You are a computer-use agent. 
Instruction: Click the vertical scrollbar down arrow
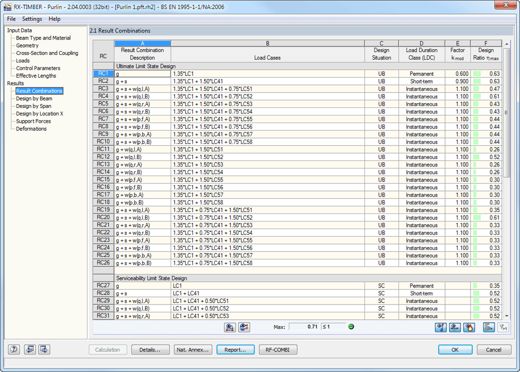click(x=505, y=316)
